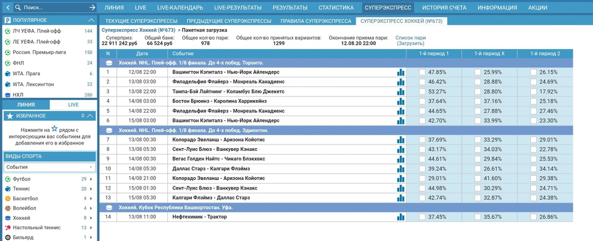Open СТАТИСТИКА in top navigation

tap(336, 8)
